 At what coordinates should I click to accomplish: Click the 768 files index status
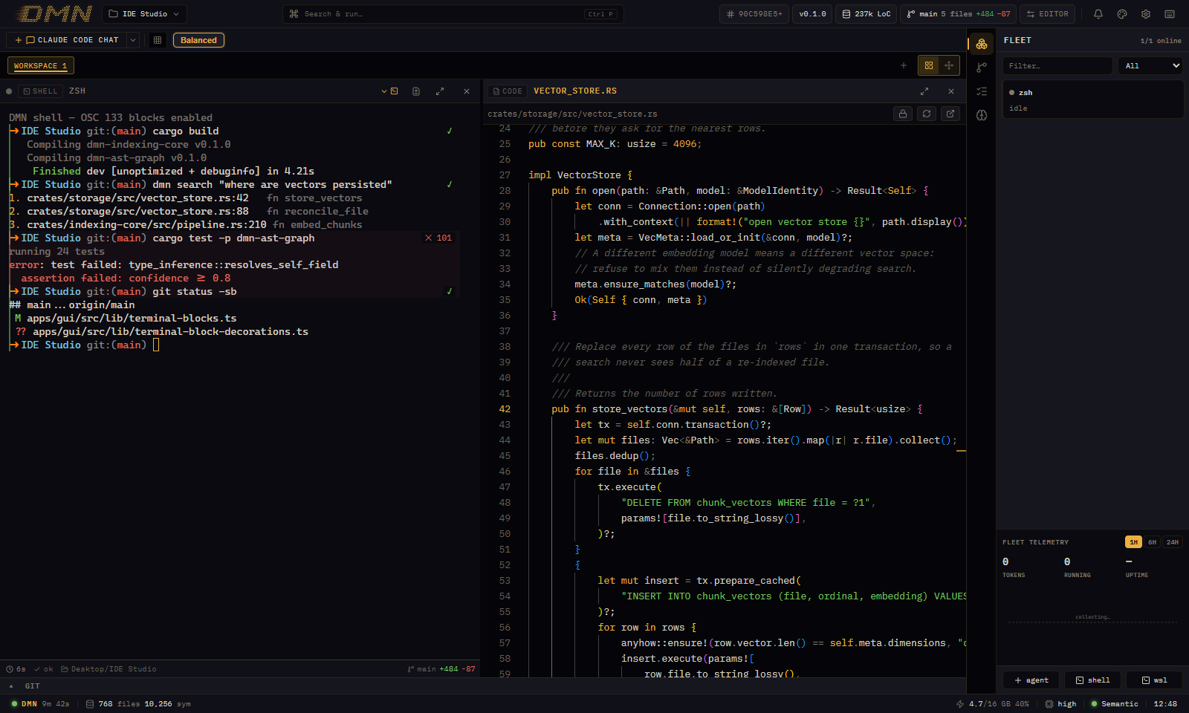pos(138,704)
